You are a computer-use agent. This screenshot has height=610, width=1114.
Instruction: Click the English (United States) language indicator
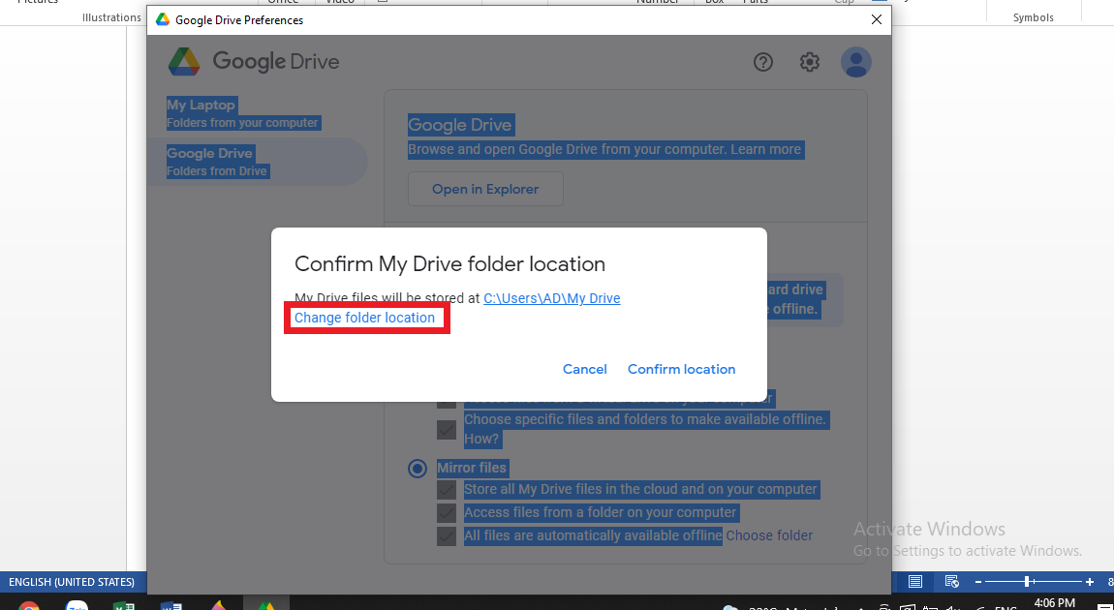pos(72,582)
